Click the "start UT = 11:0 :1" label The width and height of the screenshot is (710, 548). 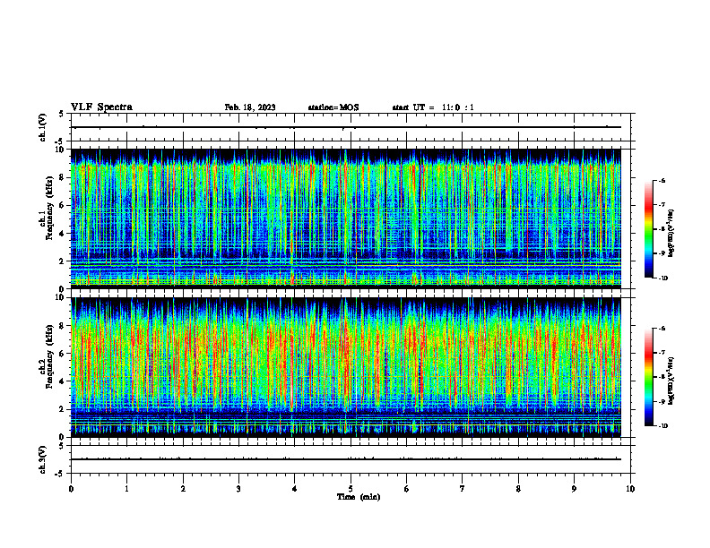click(433, 107)
